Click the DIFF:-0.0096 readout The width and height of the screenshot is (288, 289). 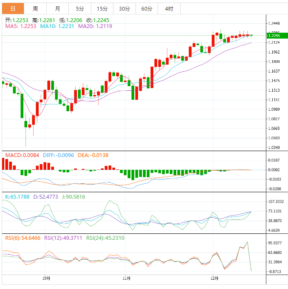pyautogui.click(x=58, y=155)
